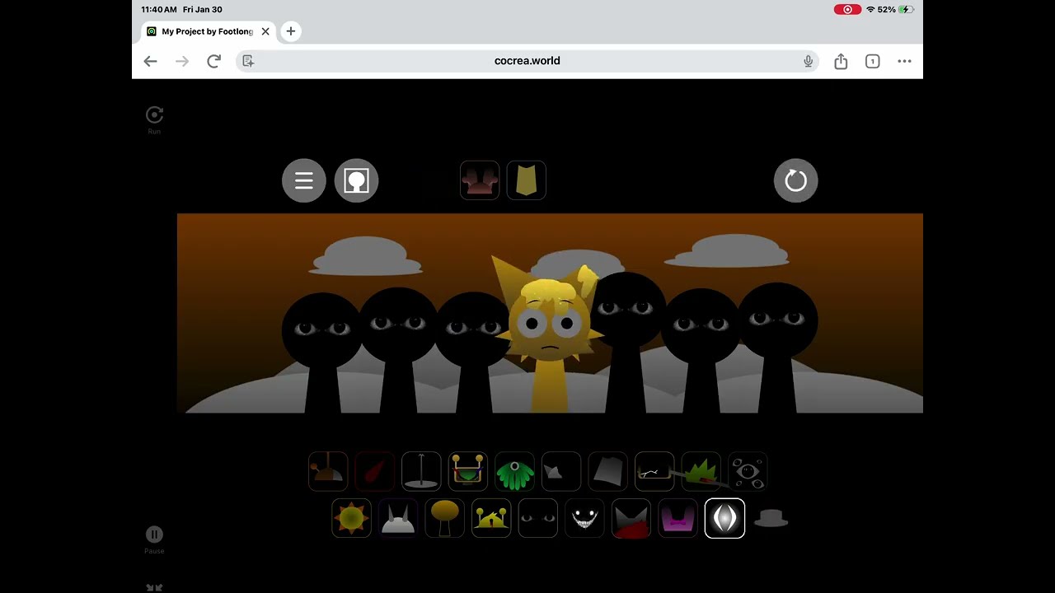Go back in browser history
This screenshot has width=1055, height=593.
[150, 61]
